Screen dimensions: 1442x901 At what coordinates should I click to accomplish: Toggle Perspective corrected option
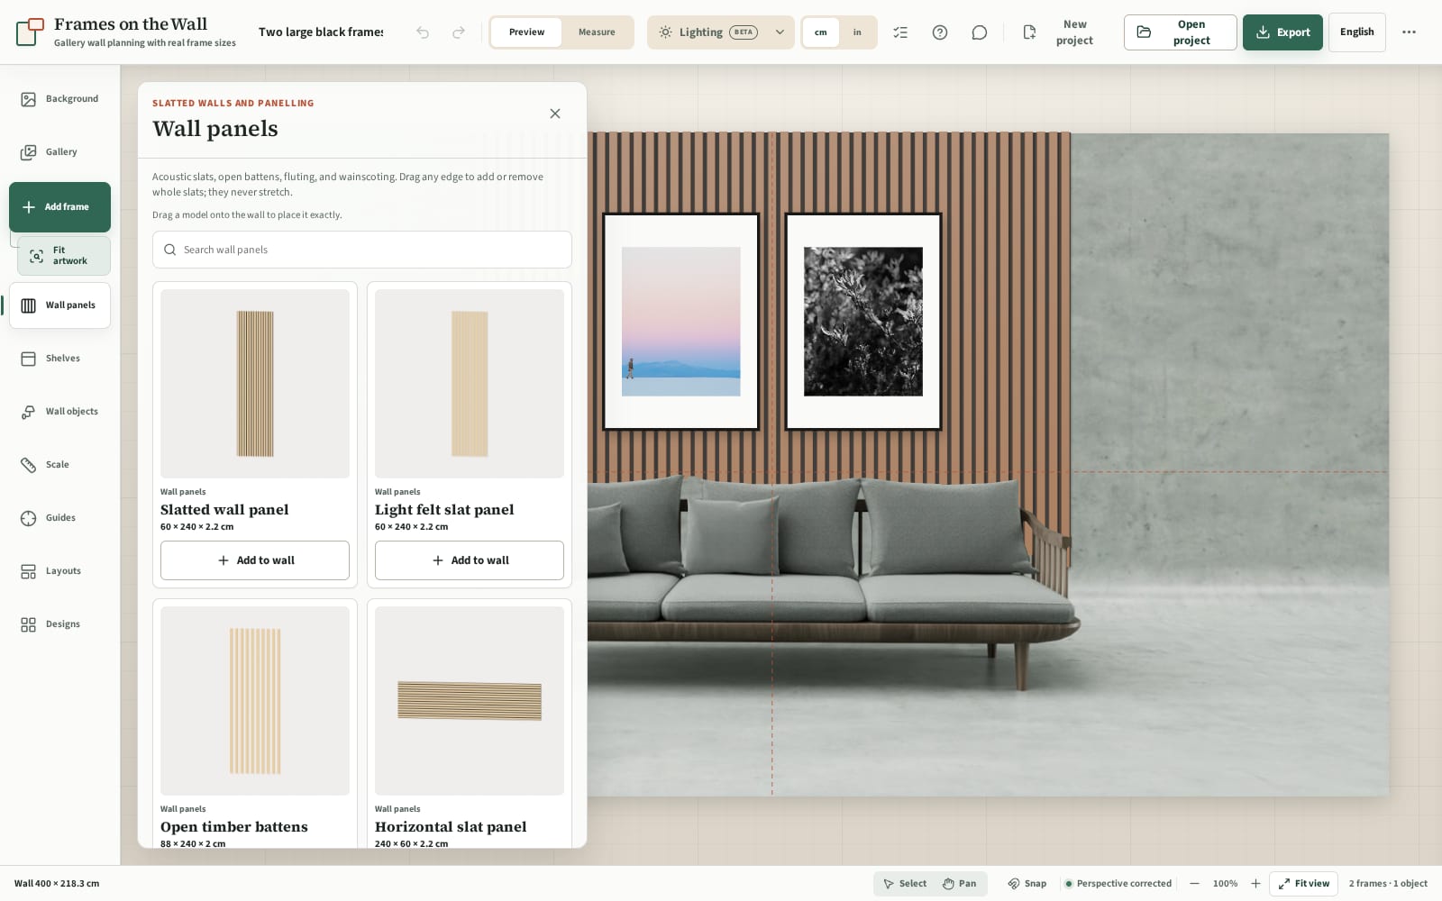[x=1118, y=884]
